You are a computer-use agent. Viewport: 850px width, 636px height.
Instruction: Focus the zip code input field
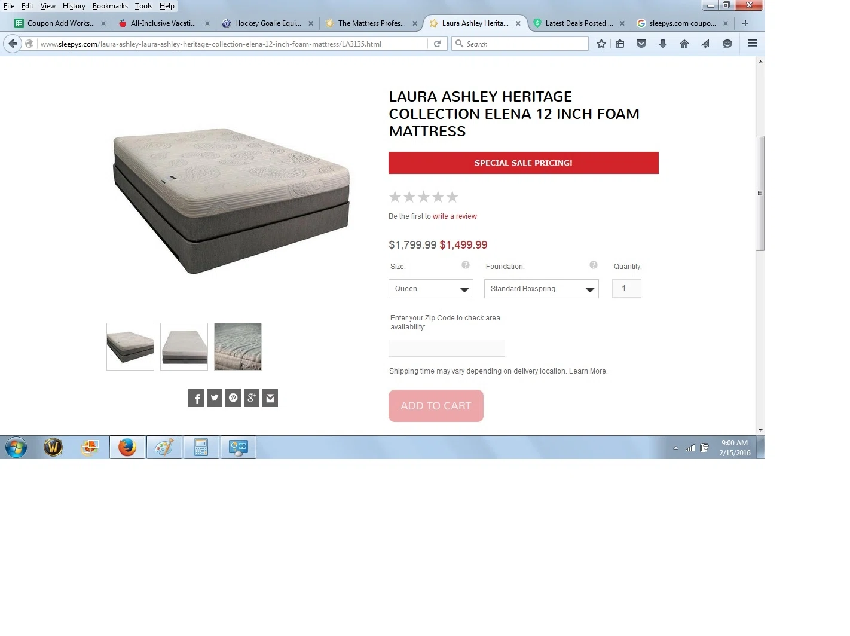(x=447, y=348)
